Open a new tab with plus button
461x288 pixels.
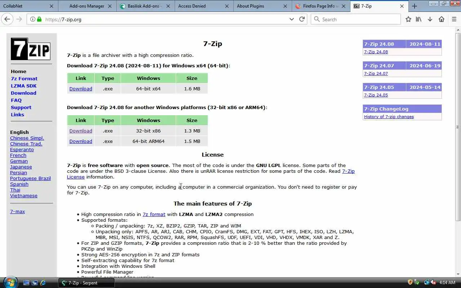click(x=415, y=6)
